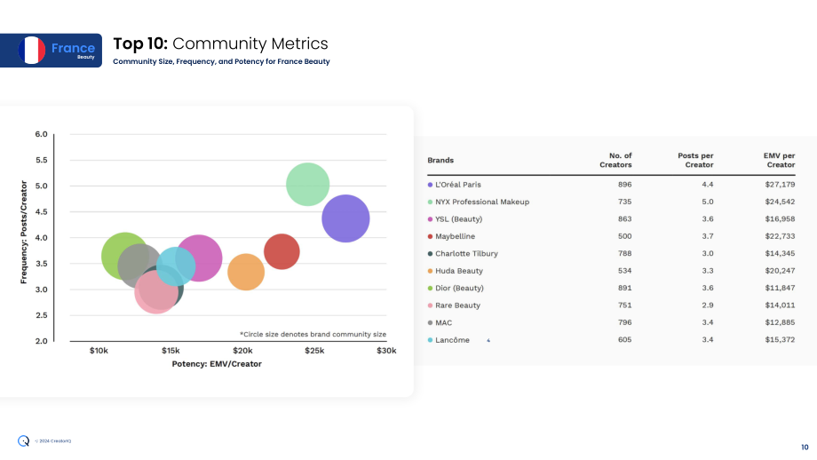Click the L'Oréal Paris legend dot
817x460 pixels.
point(430,185)
